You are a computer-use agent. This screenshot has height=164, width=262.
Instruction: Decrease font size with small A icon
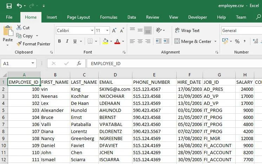[122, 31]
